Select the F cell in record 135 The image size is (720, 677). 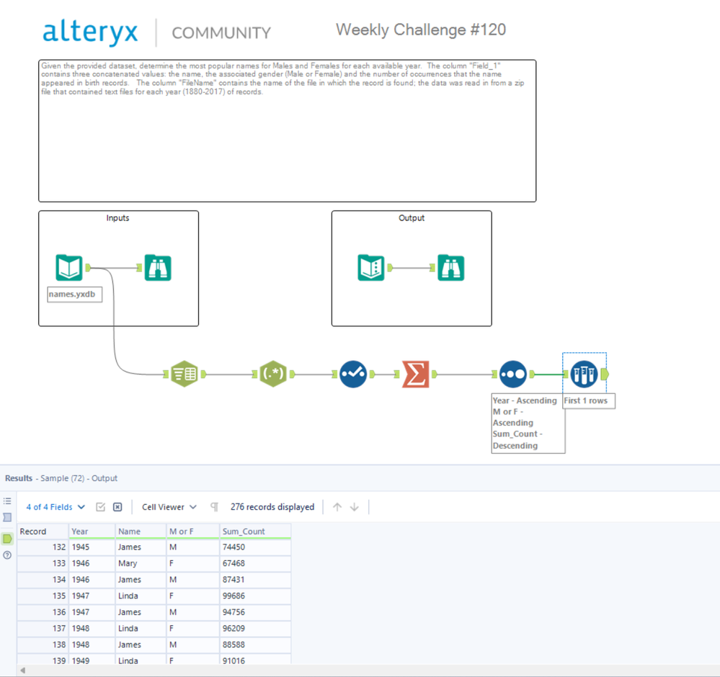[193, 596]
